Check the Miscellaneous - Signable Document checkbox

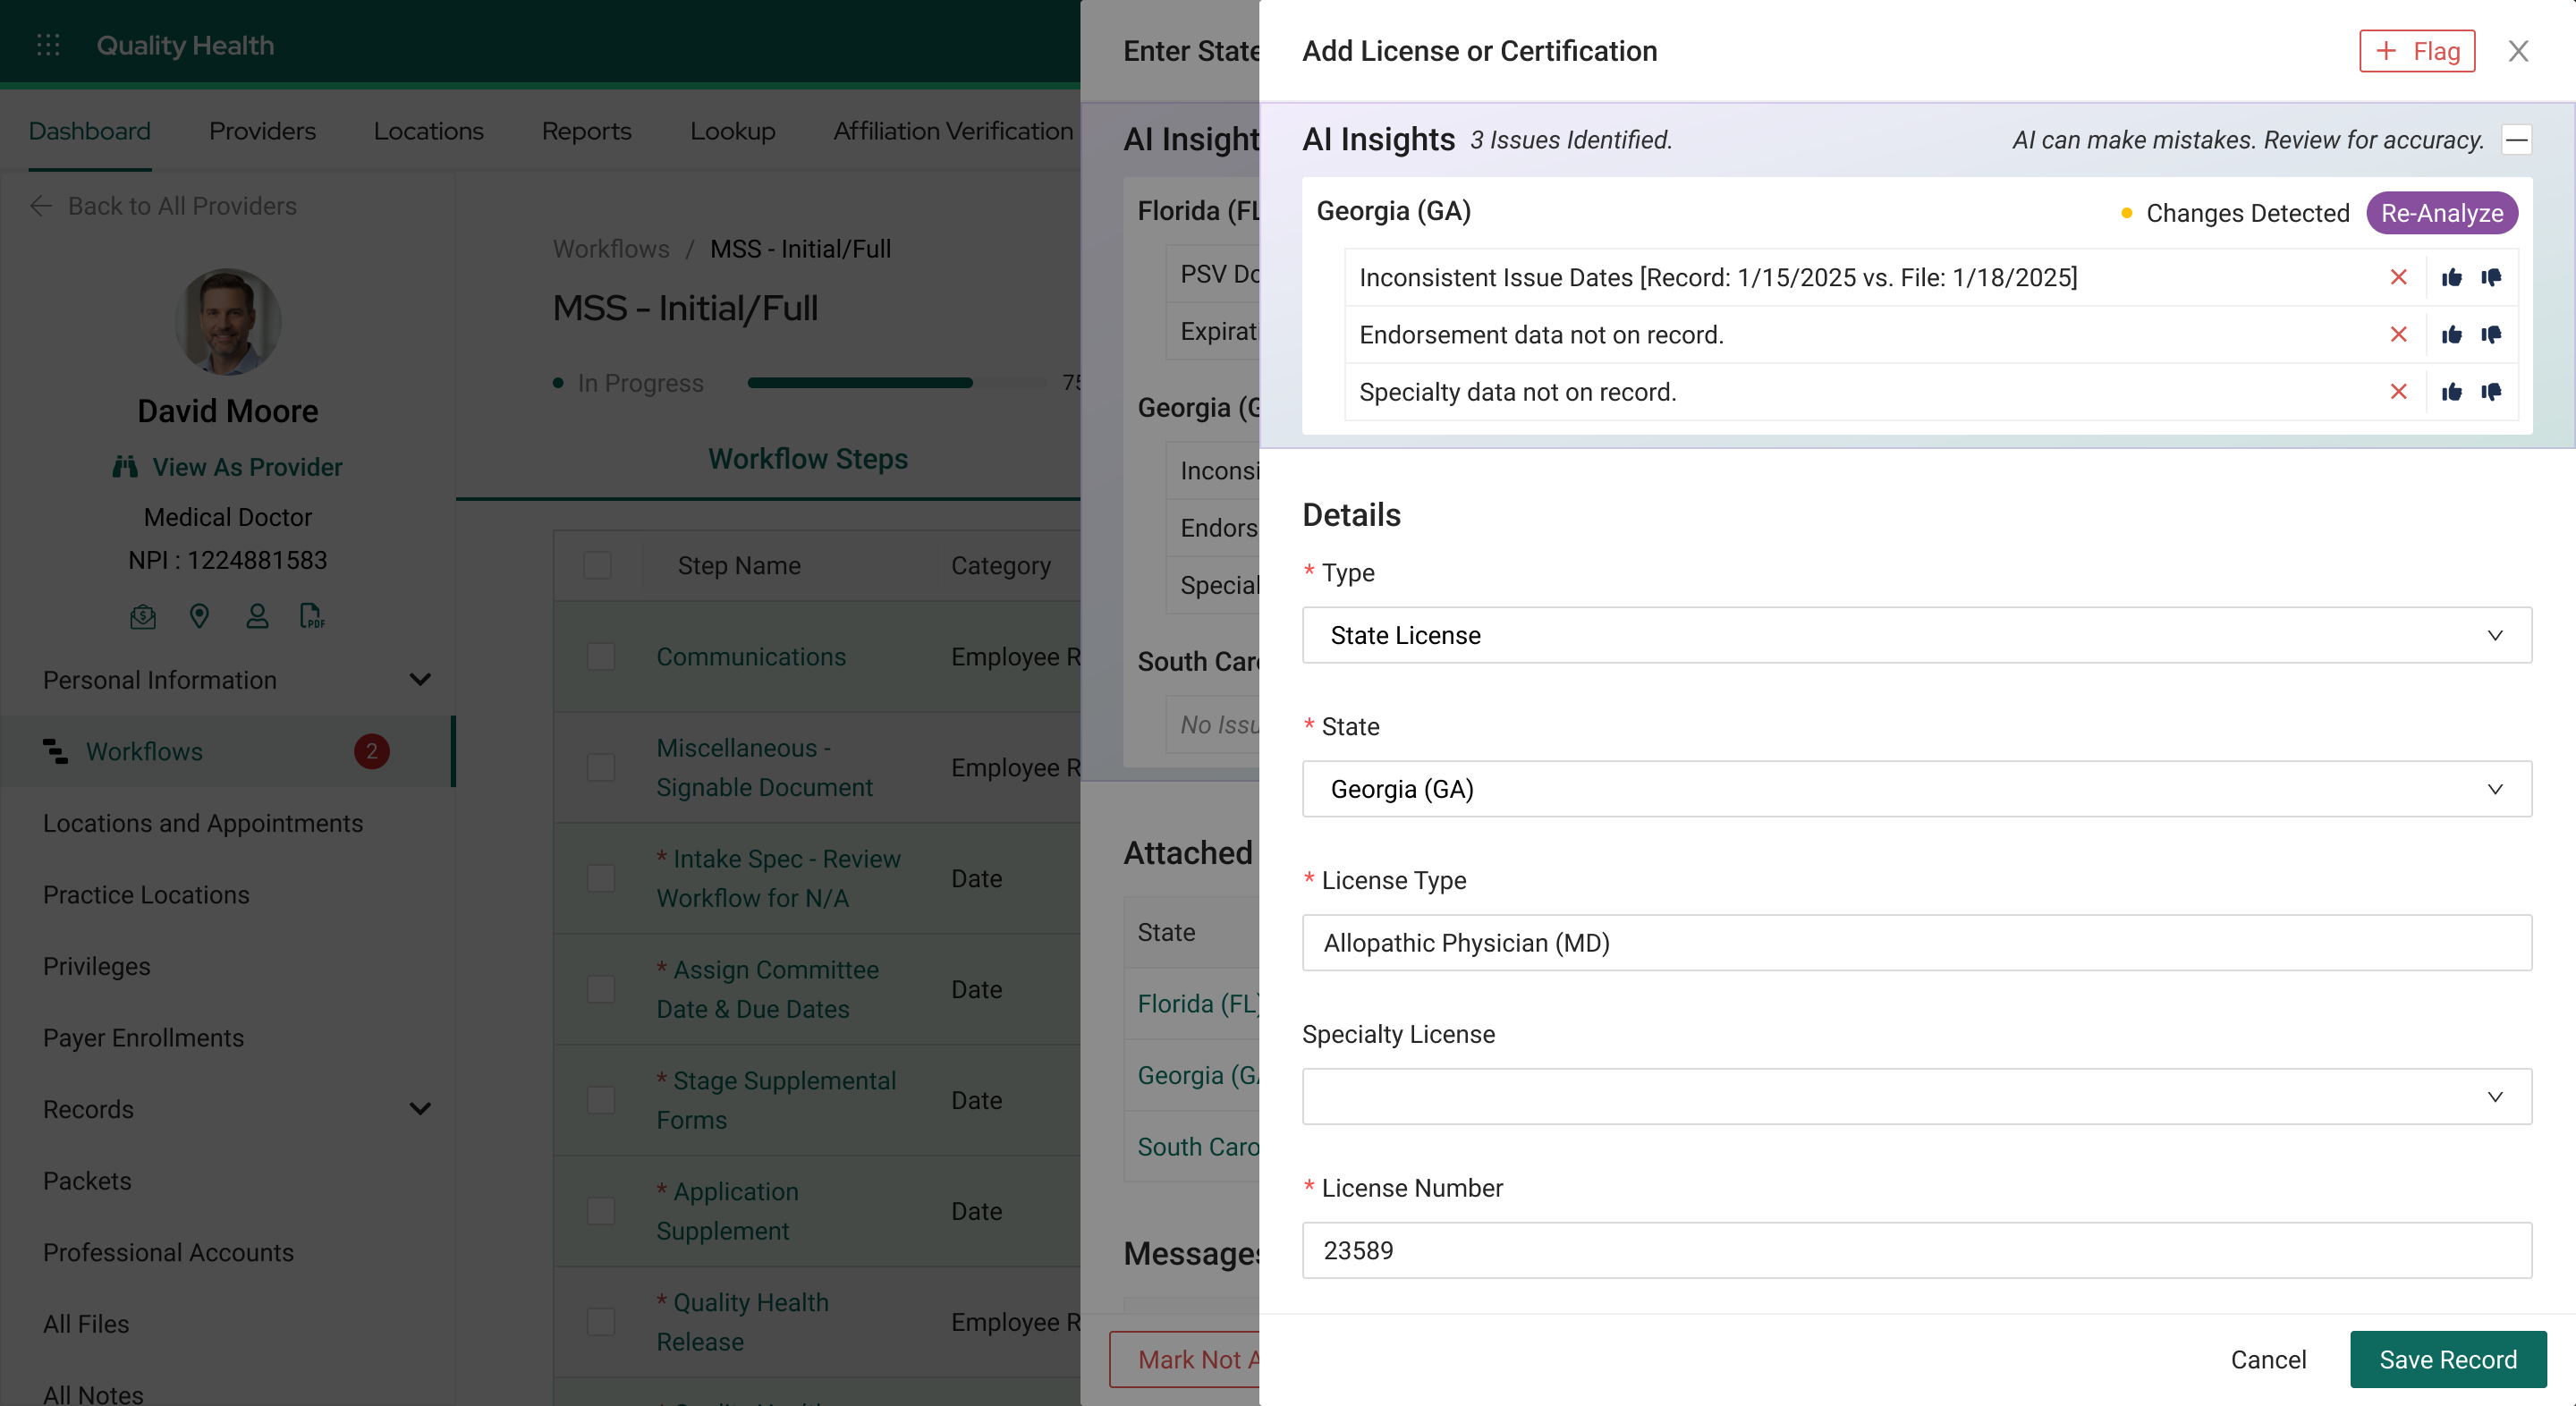[x=601, y=767]
